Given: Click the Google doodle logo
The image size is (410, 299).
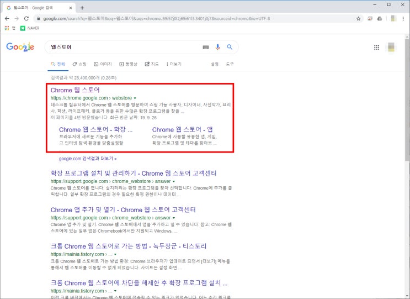Looking at the screenshot, I should point(20,47).
